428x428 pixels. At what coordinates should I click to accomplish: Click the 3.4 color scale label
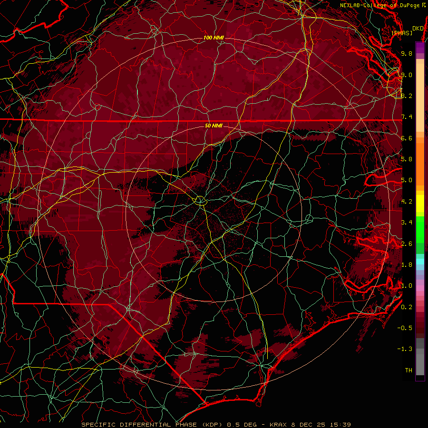coord(407,223)
